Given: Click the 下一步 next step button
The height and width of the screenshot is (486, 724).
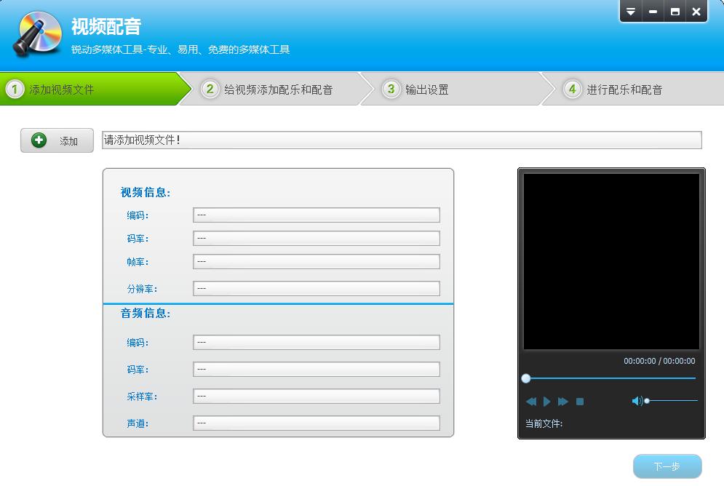Looking at the screenshot, I should (x=667, y=466).
